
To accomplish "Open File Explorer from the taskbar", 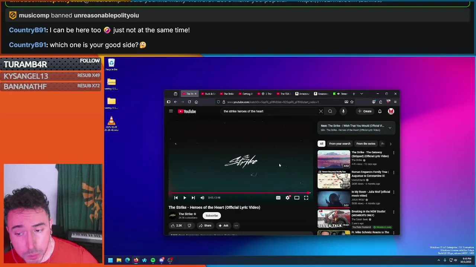I will [119, 260].
